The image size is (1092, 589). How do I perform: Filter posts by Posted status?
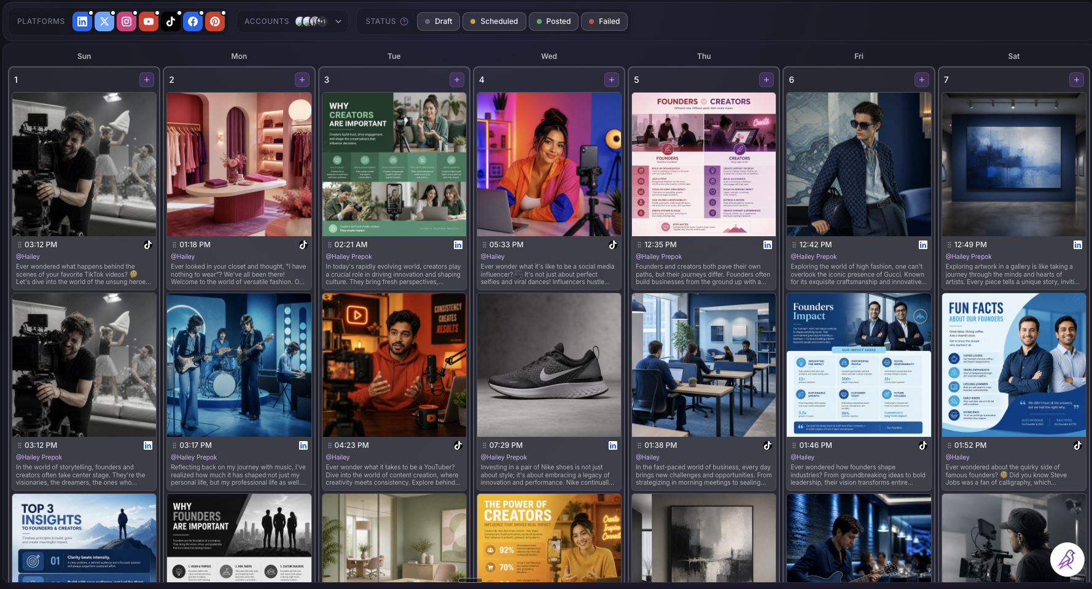553,21
